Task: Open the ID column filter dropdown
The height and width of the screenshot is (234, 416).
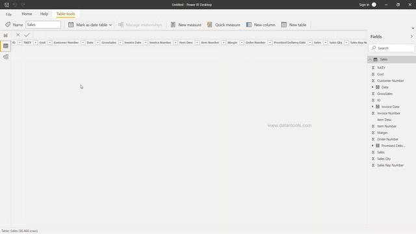Action: pos(19,43)
